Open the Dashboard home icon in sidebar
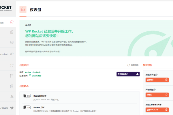173x115 pixels. 12,22
